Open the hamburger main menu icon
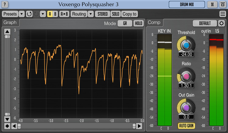Viewport: 228px width, 133px height. [x=223, y=14]
